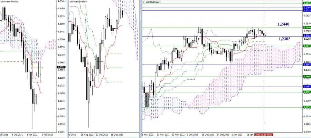Viewport: 311px width, 138px height.
Task: Click the 28 Aug 2022 date on weekly axis
Action: tap(87, 134)
